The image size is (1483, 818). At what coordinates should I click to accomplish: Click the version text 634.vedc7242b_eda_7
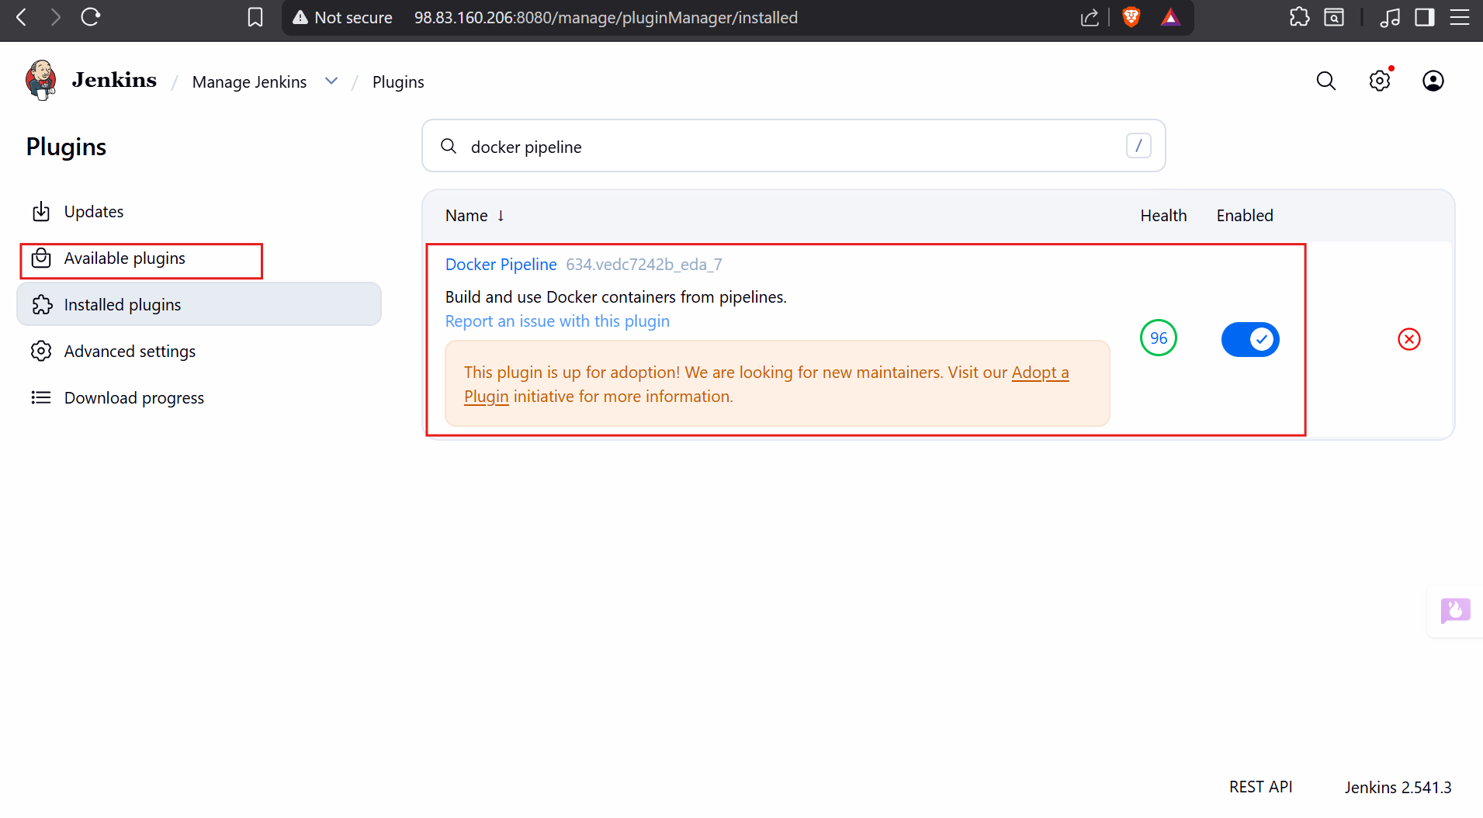(x=643, y=265)
